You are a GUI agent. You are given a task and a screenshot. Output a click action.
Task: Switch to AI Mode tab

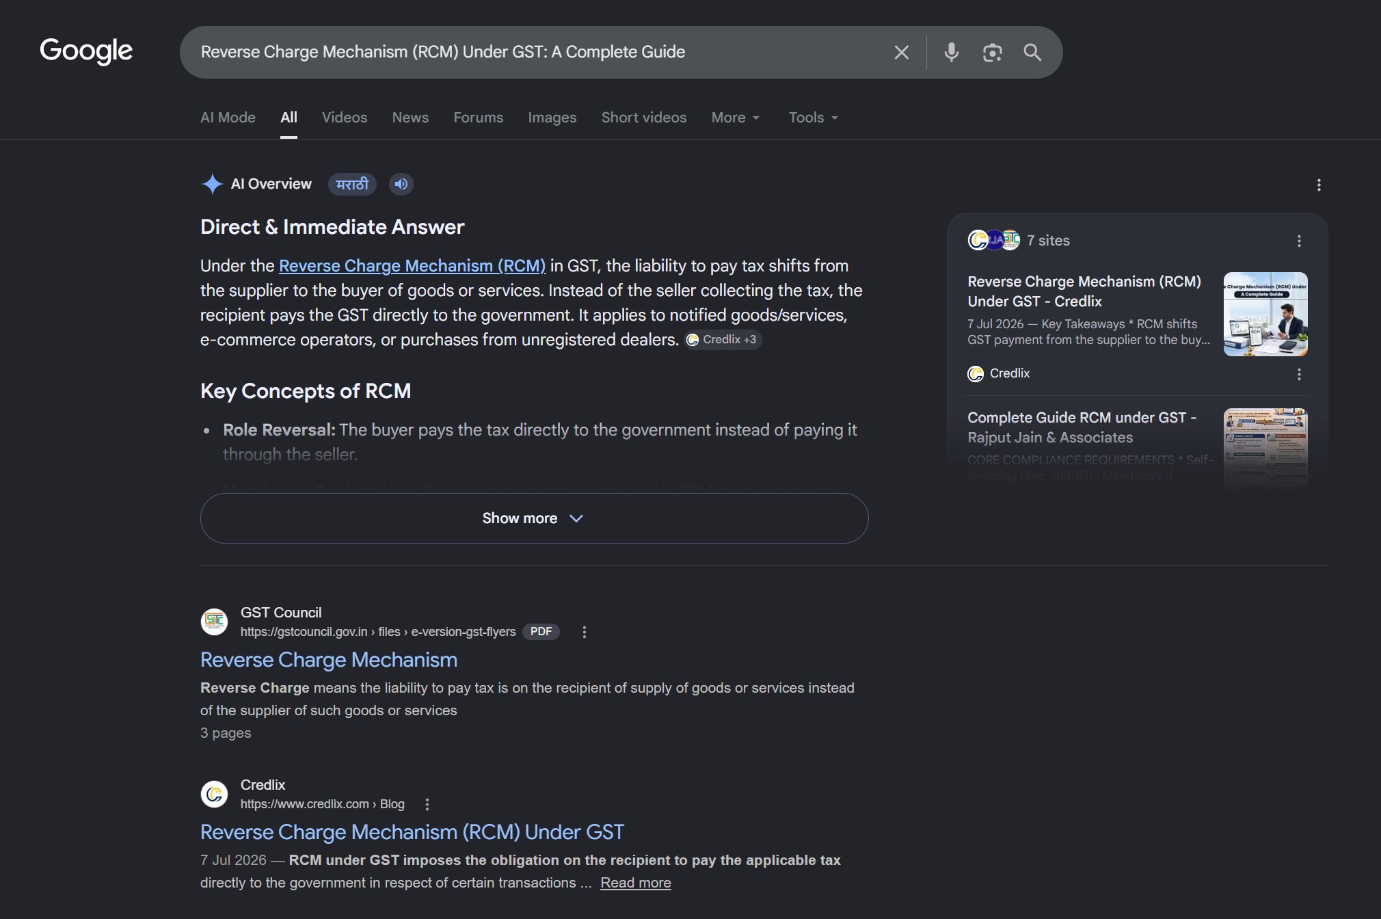[228, 118]
